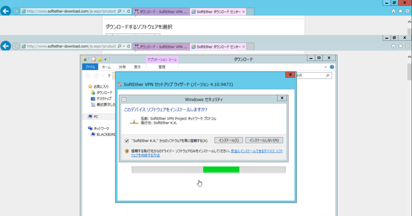
Task: Open Tools gear in lower Internet Explorer
Action: [x=407, y=46]
